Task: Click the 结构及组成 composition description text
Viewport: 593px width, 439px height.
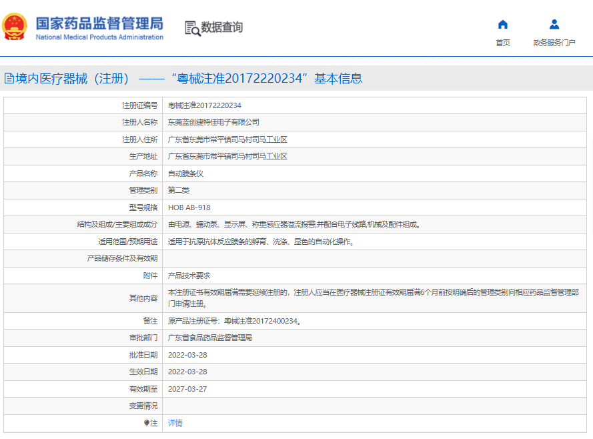Action: tap(294, 224)
